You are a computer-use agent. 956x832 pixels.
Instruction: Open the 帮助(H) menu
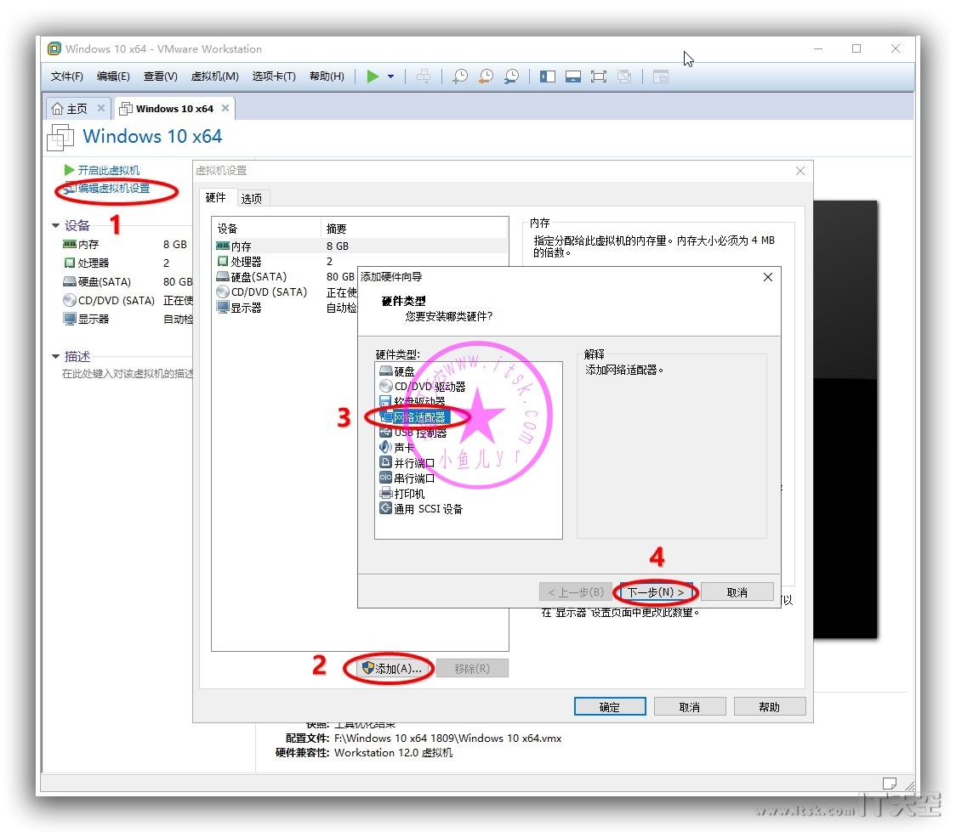327,76
